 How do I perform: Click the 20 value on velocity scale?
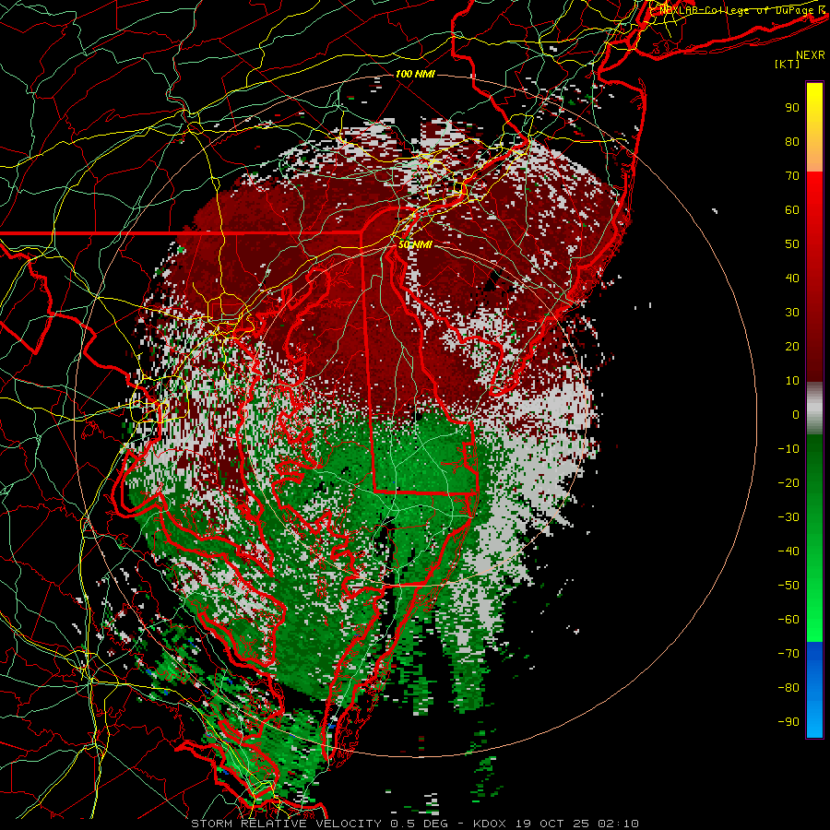[792, 346]
